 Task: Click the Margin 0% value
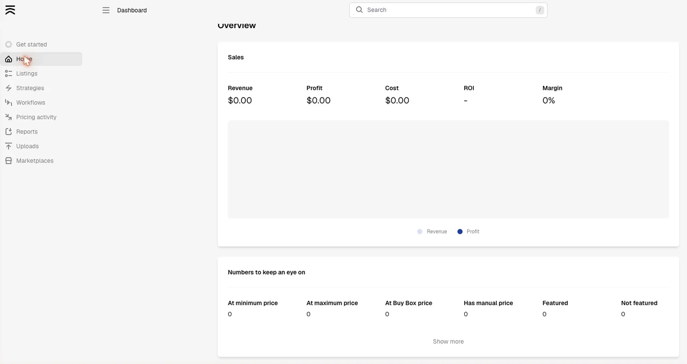(549, 101)
